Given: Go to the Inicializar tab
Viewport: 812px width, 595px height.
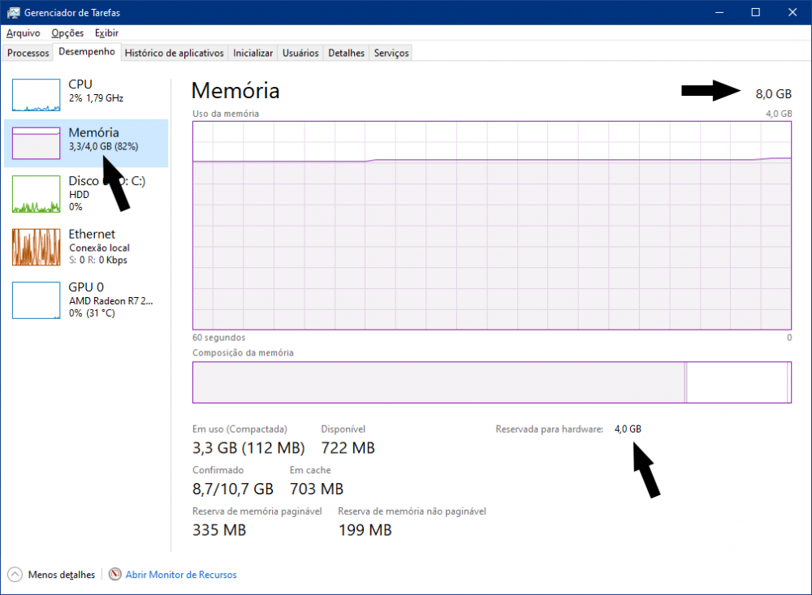Looking at the screenshot, I should pos(253,53).
